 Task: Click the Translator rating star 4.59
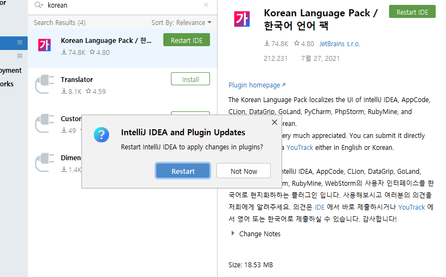point(88,91)
